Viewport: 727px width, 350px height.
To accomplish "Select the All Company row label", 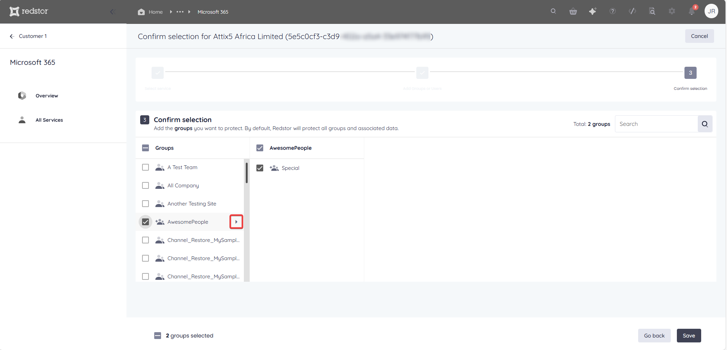I will tap(183, 185).
